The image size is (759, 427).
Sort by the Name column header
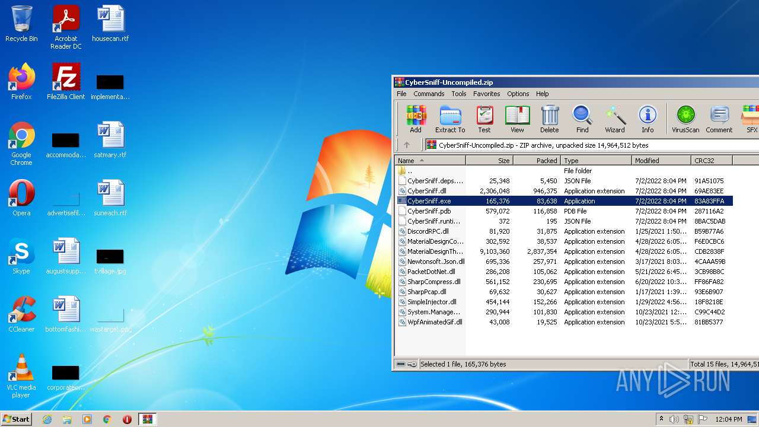(430, 161)
